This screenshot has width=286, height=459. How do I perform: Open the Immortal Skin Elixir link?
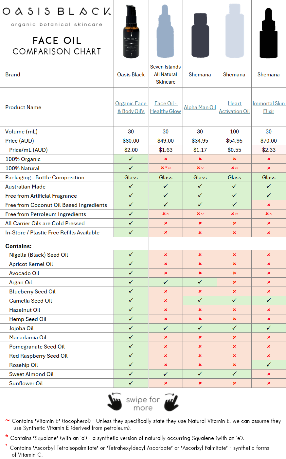[x=268, y=107]
